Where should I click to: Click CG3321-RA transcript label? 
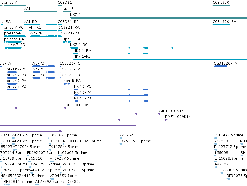pyautogui.click(x=69, y=27)
